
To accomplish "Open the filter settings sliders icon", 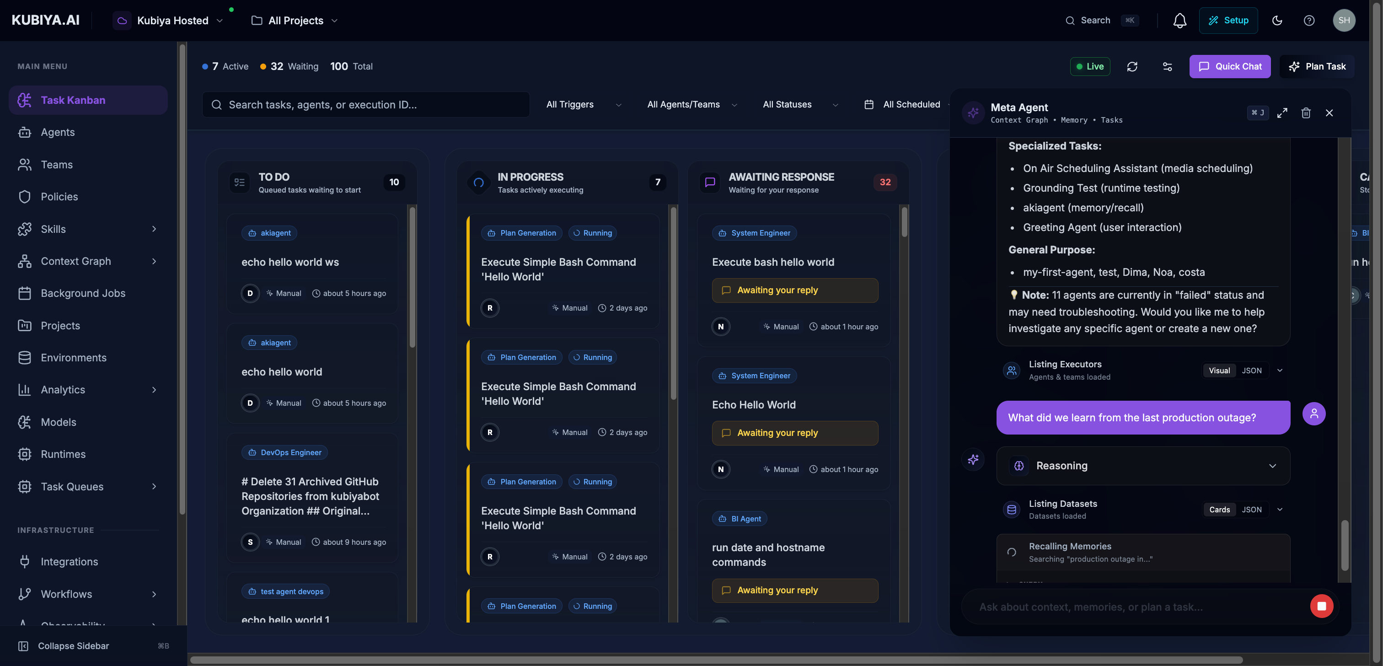I will [1167, 67].
